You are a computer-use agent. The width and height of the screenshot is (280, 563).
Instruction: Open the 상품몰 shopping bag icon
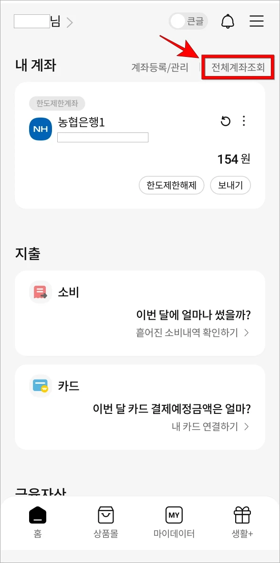pos(105,515)
